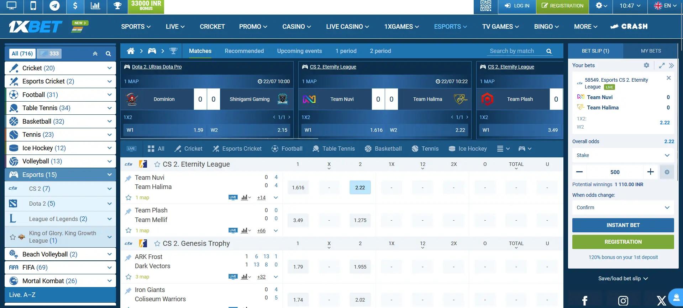The height and width of the screenshot is (308, 683).
Task: Expand bet slip with fullscreen arrows icon
Action: coord(662,65)
